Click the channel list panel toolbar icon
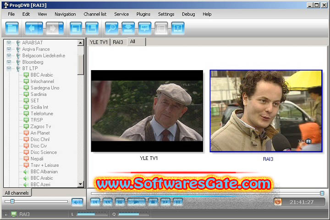This screenshot has height=220, width=330. [12, 28]
